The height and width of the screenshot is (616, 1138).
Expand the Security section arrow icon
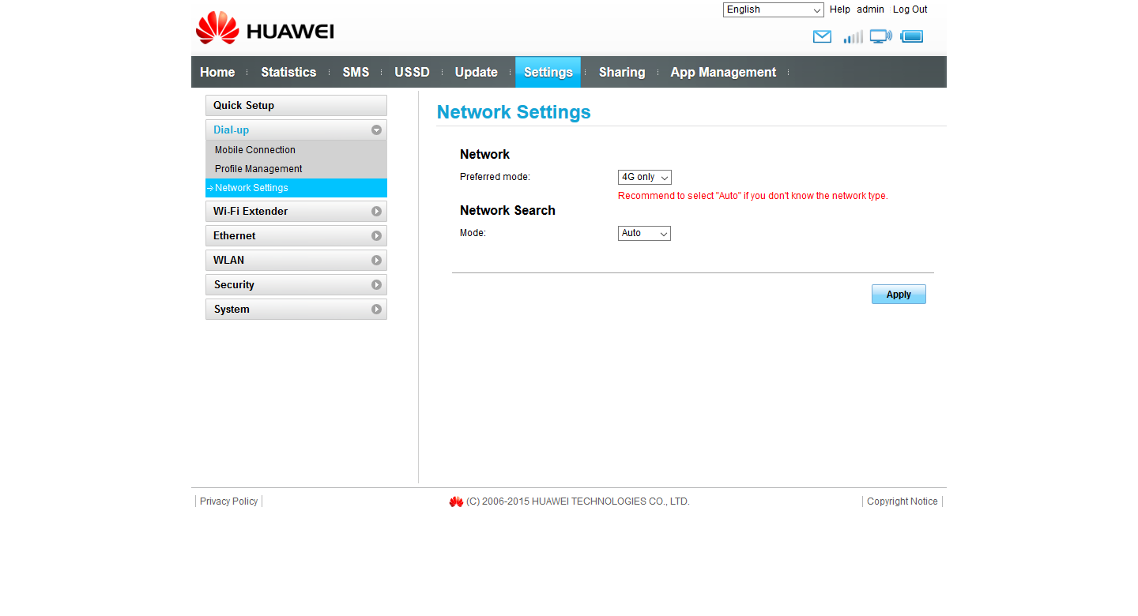376,285
